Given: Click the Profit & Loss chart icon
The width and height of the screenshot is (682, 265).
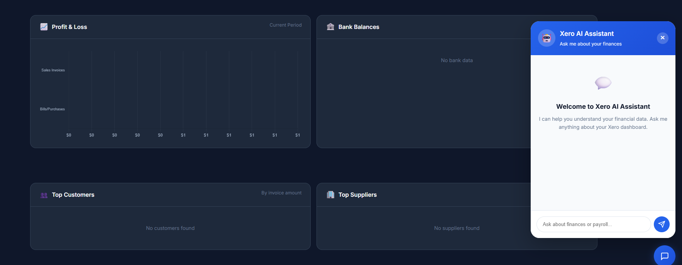Looking at the screenshot, I should pyautogui.click(x=44, y=27).
